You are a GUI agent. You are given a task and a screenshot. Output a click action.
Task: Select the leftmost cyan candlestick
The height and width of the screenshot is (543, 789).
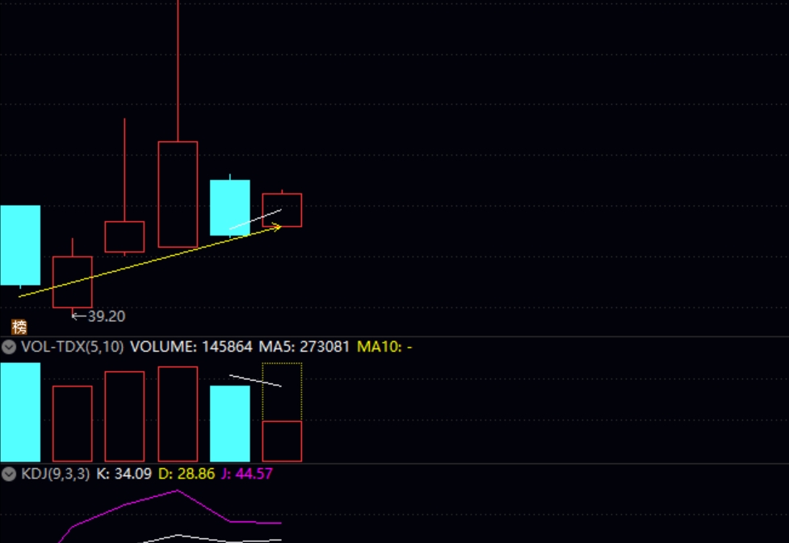pos(20,245)
